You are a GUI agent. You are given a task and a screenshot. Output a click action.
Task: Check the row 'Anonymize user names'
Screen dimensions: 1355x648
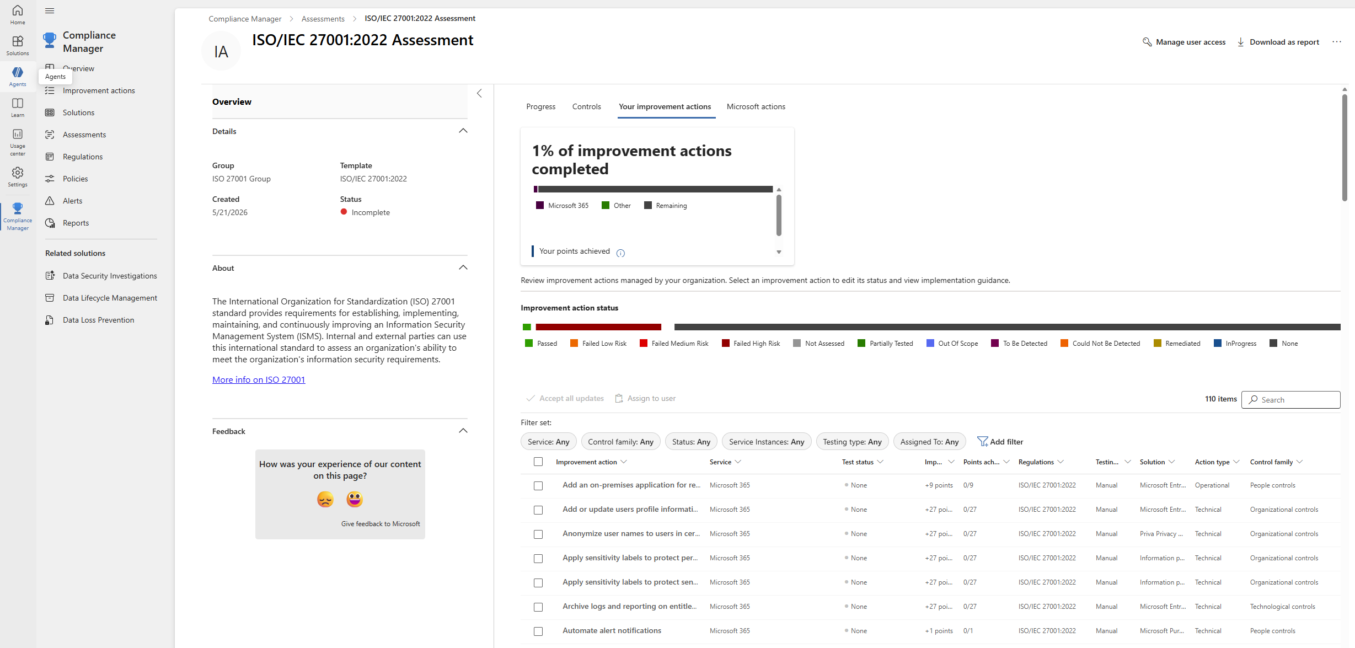click(x=538, y=534)
